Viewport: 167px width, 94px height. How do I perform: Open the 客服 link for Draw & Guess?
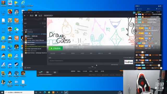110,53
